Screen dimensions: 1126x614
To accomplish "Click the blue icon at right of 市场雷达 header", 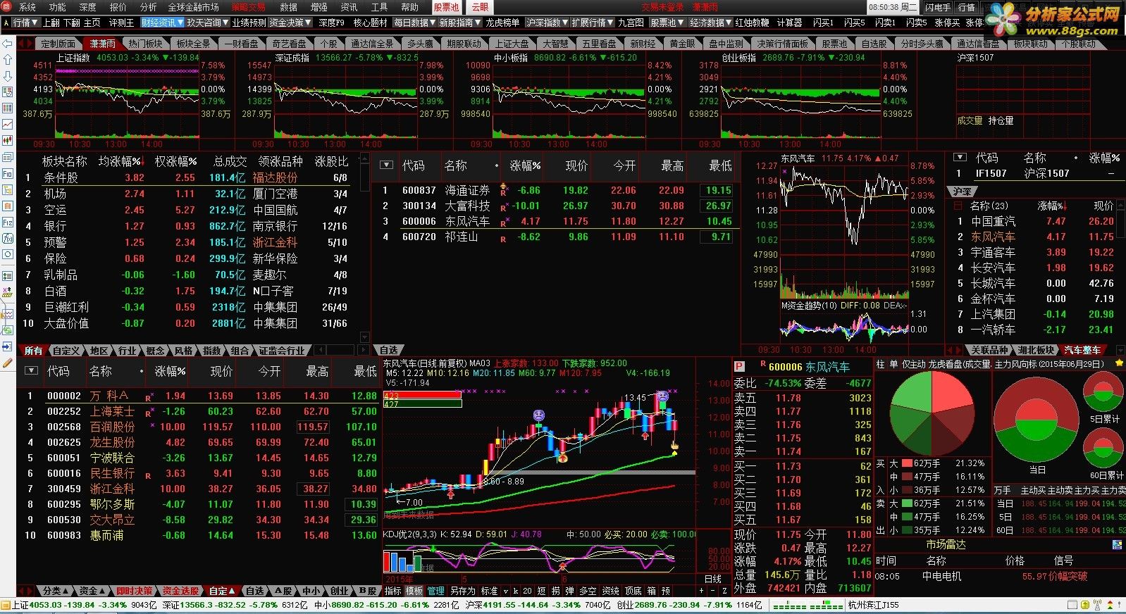I will [1117, 545].
